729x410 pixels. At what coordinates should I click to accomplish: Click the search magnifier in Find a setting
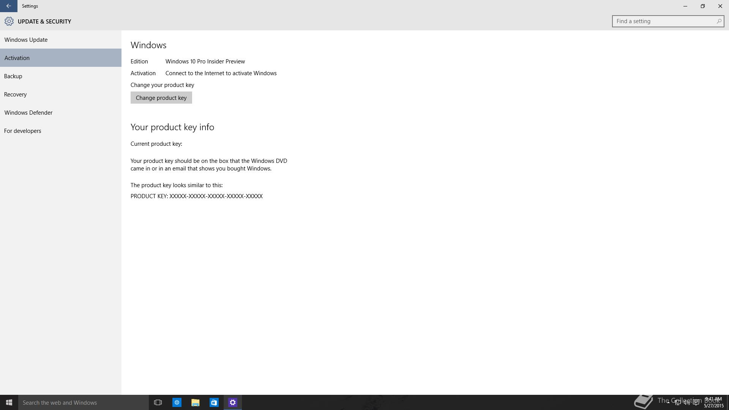719,21
